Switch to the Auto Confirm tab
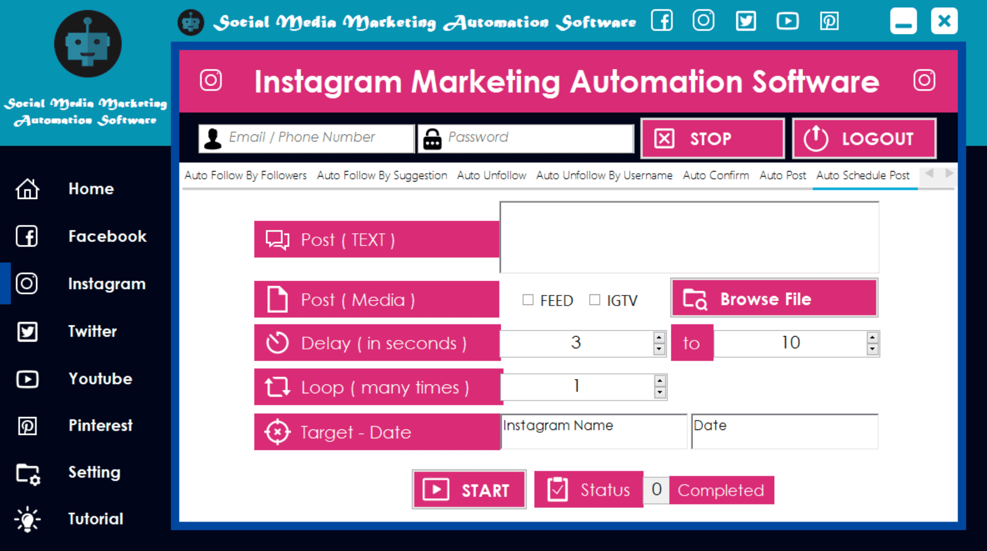Image resolution: width=987 pixels, height=551 pixels. pos(716,176)
